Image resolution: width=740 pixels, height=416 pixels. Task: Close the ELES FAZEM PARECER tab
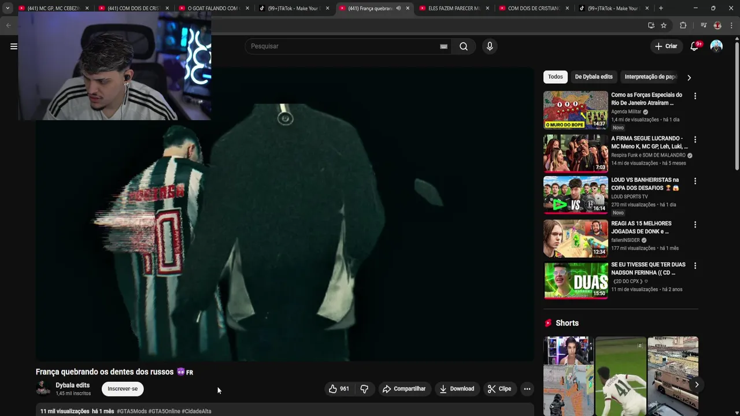tap(487, 8)
